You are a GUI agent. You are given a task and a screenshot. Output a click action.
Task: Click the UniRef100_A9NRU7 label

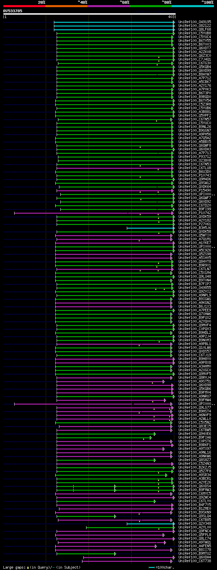pos(195,396)
